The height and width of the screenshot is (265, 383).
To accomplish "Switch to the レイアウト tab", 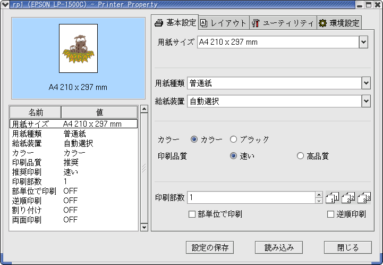I will click(223, 23).
